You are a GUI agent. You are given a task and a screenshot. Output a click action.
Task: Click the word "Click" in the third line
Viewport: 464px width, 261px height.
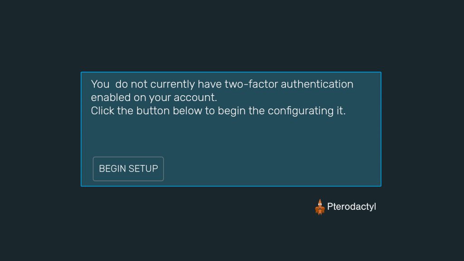[x=103, y=111]
